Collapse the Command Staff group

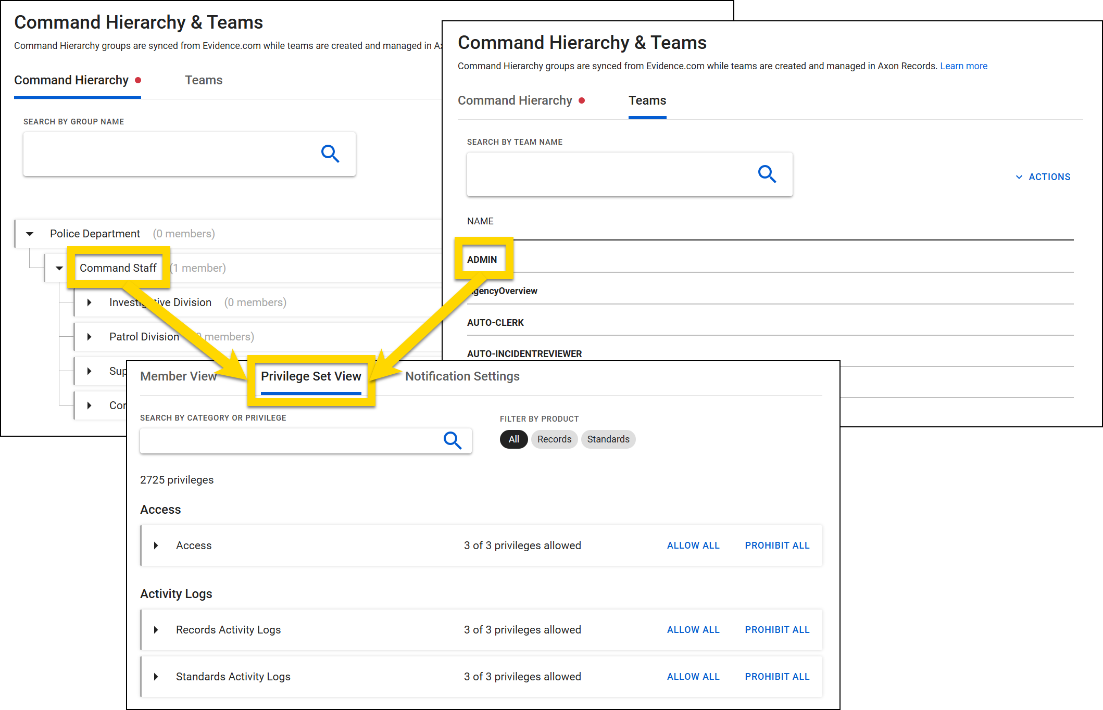59,268
